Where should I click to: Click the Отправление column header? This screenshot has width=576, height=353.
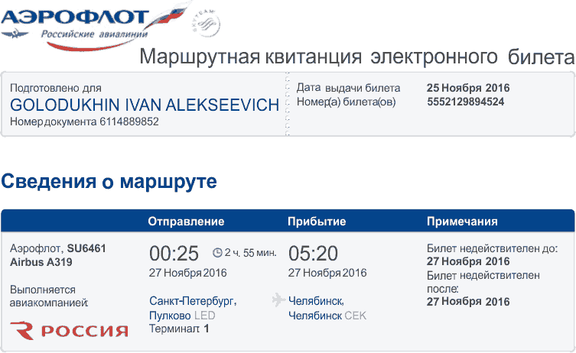pyautogui.click(x=186, y=222)
